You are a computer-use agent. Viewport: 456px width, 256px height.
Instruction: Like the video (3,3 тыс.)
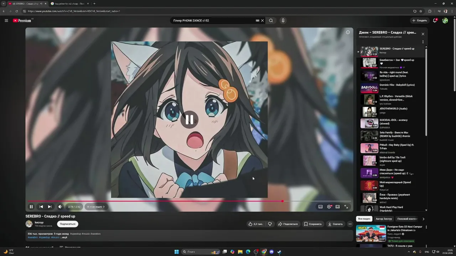(256, 224)
